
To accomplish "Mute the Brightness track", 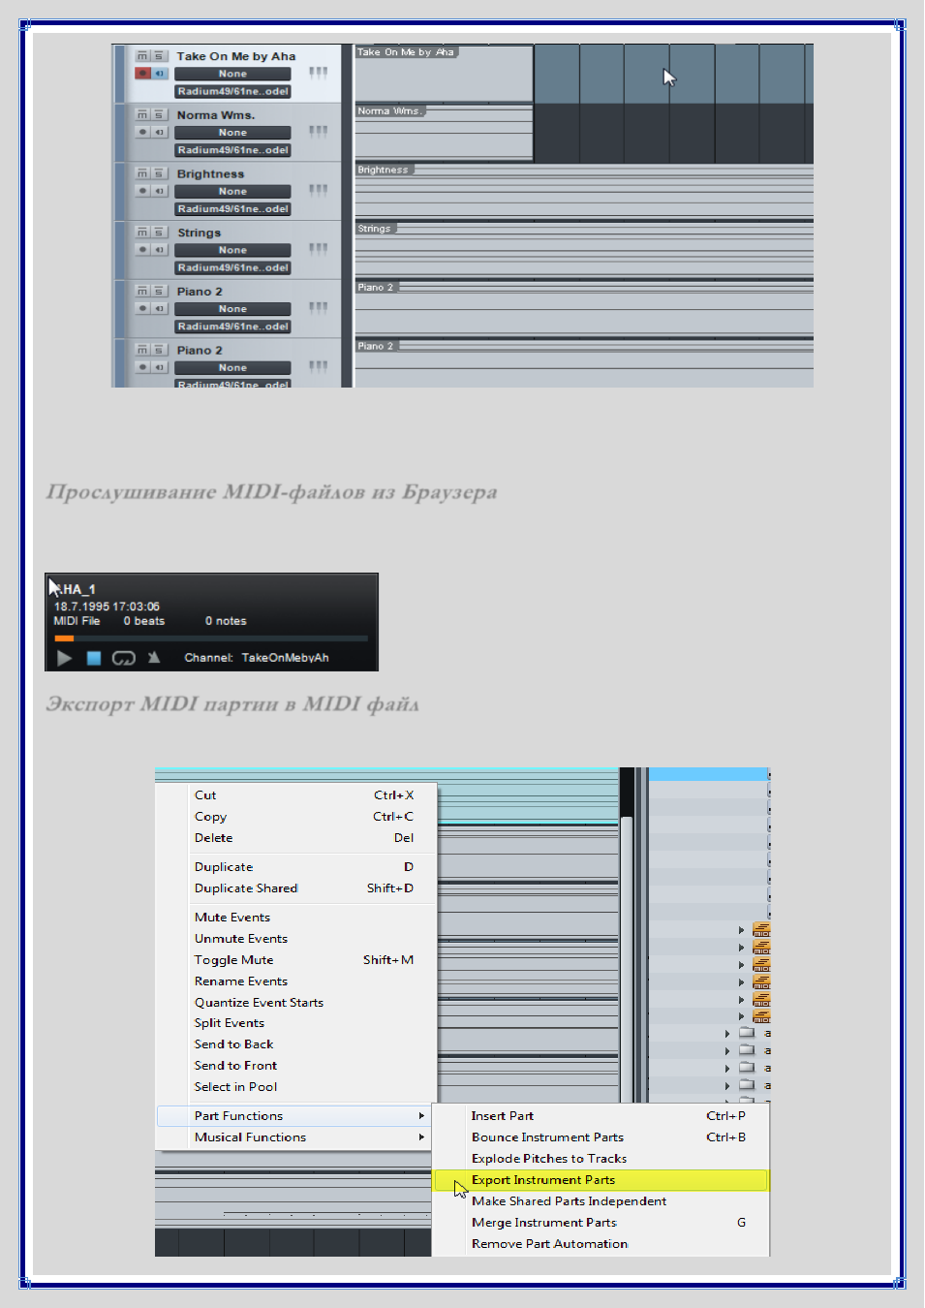I will pos(142,173).
